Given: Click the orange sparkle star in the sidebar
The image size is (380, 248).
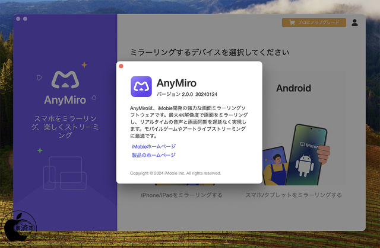Looking at the screenshot, I should (x=84, y=65).
